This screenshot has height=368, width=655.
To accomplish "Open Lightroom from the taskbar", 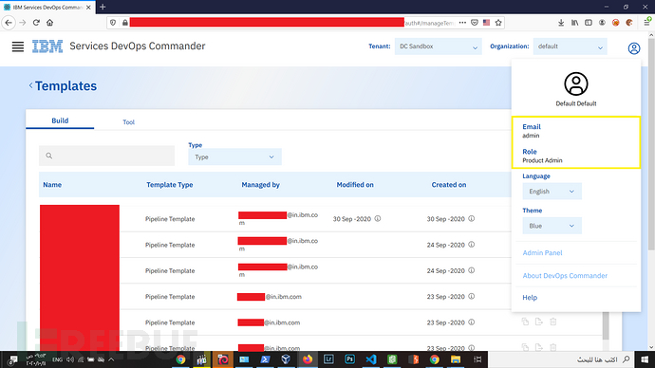I will pos(328,359).
